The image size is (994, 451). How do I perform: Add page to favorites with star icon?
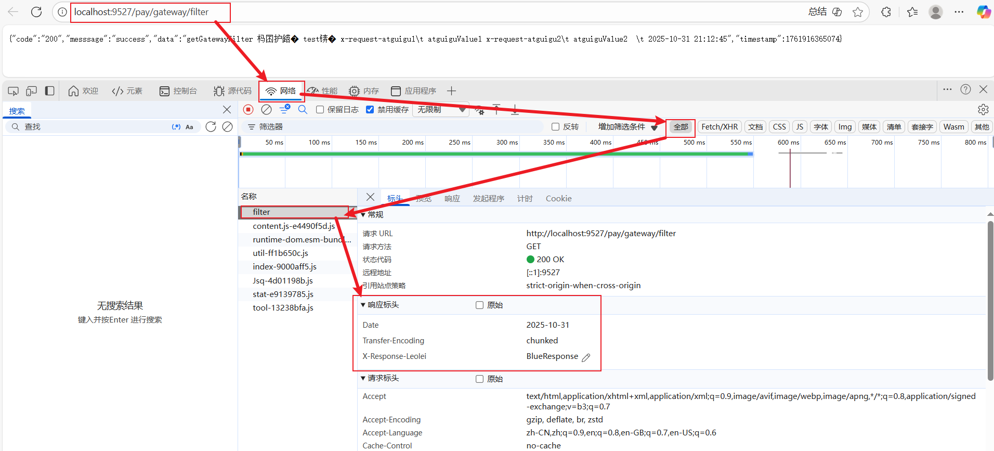858,12
